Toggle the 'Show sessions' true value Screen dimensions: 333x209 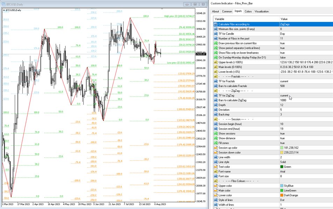[282, 134]
